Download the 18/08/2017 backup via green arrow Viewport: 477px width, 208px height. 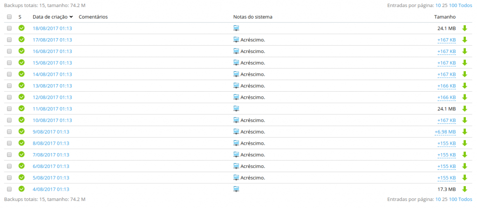464,28
